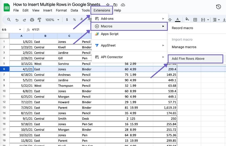Open the name box dropdown arrow
This screenshot has width=226, height=146.
(x=20, y=30)
